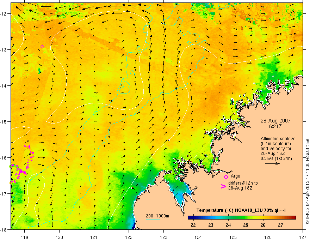Image resolution: width=310 pixels, height=240 pixels.
Task: Click the 'Argo' legend label
Action: click(x=235, y=176)
